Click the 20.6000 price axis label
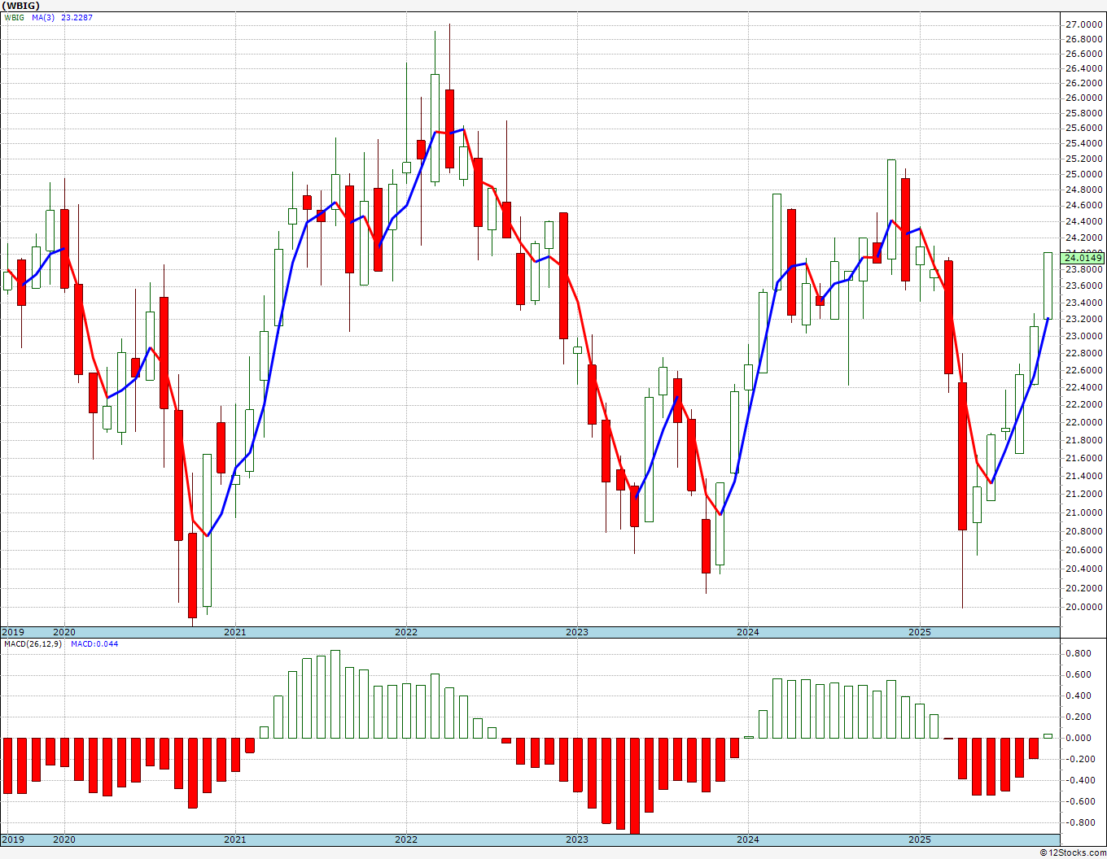The image size is (1107, 859). tap(1083, 550)
